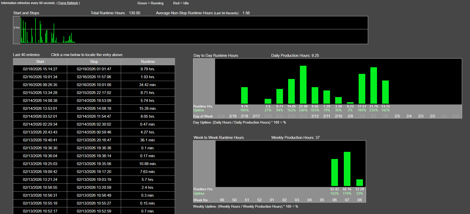The image size is (470, 214).
Task: Select the 17.51 hours daily bar
Action: [x=362, y=89]
